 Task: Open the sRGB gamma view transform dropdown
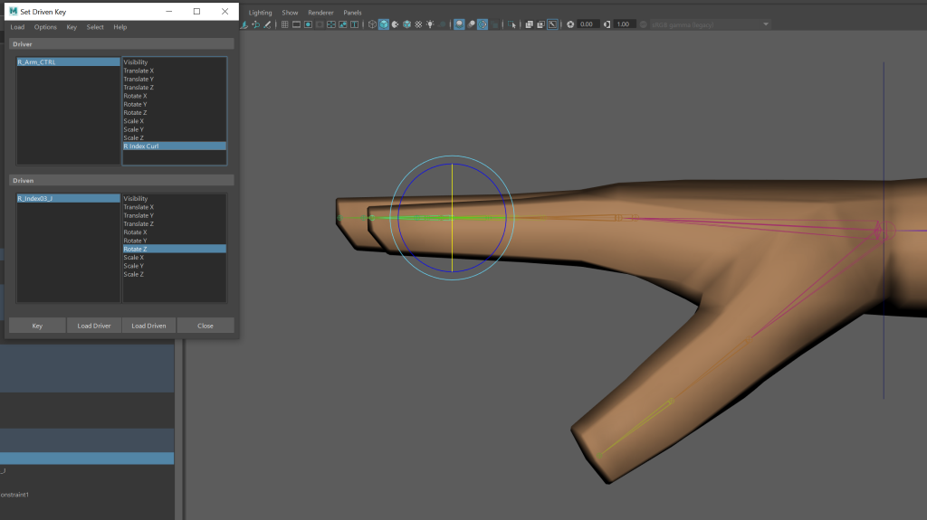point(709,24)
